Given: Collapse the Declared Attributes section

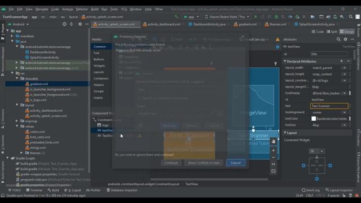Looking at the screenshot, I should point(285,61).
